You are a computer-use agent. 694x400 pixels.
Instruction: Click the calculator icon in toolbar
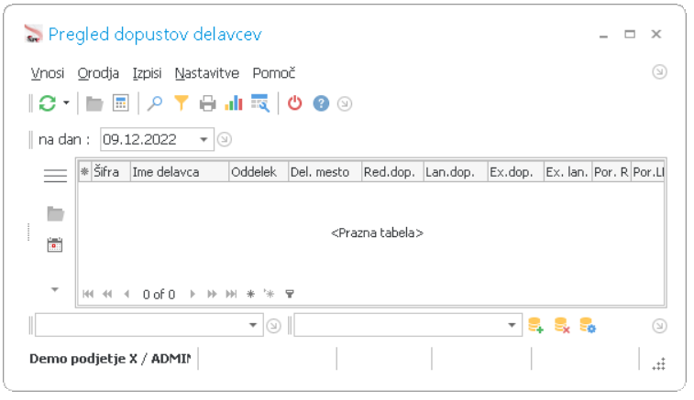click(120, 103)
